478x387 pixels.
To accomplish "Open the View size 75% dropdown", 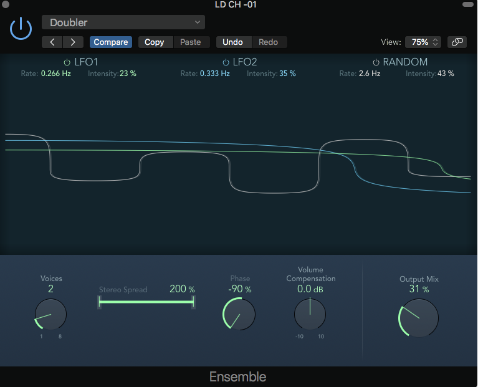I will [423, 42].
